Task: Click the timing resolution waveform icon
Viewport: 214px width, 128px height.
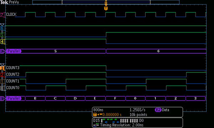Action: (96, 125)
